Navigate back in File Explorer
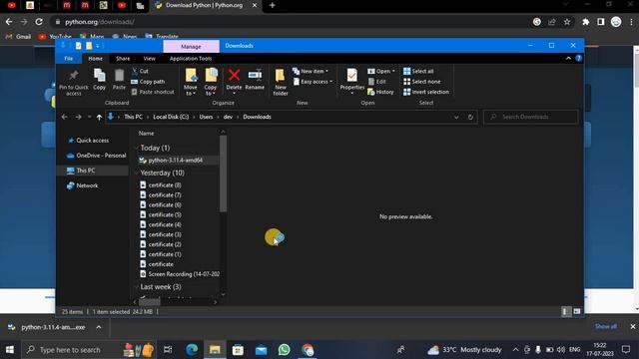Image resolution: width=639 pixels, height=359 pixels. coord(64,117)
